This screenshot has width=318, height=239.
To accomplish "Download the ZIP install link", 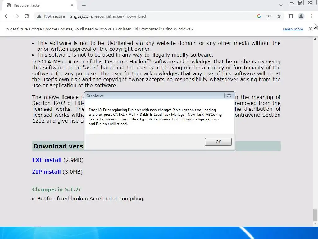I will pos(47,172).
